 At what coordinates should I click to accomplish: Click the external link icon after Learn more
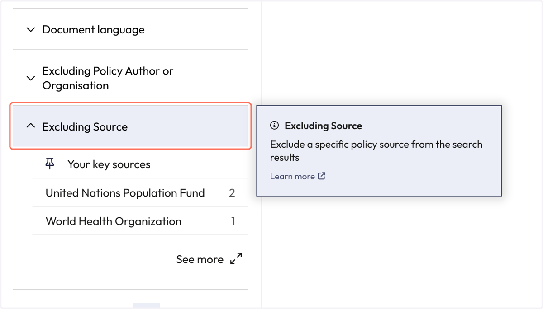click(321, 176)
